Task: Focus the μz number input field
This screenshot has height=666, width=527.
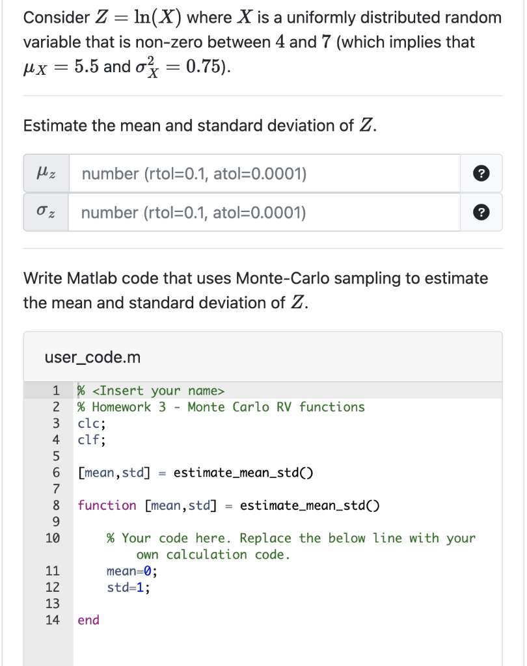Action: pos(264,174)
